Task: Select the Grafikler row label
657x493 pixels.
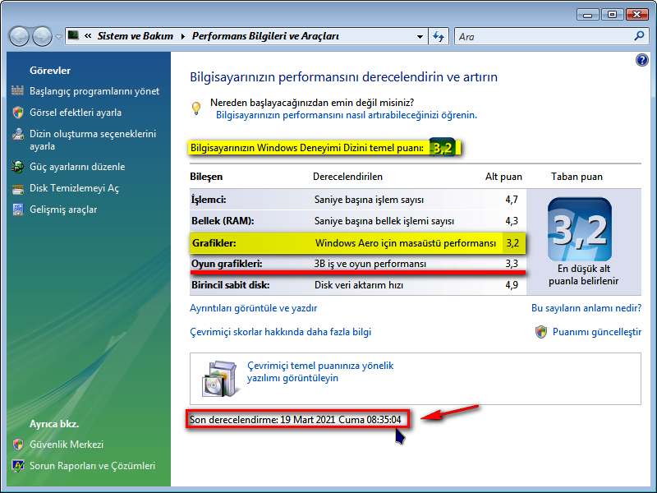Action: (214, 243)
